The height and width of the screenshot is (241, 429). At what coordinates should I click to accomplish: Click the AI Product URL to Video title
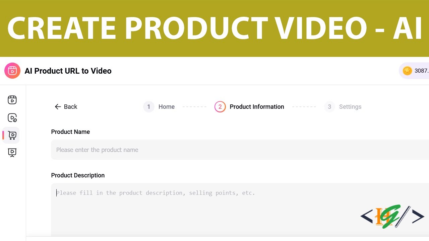tap(68, 71)
